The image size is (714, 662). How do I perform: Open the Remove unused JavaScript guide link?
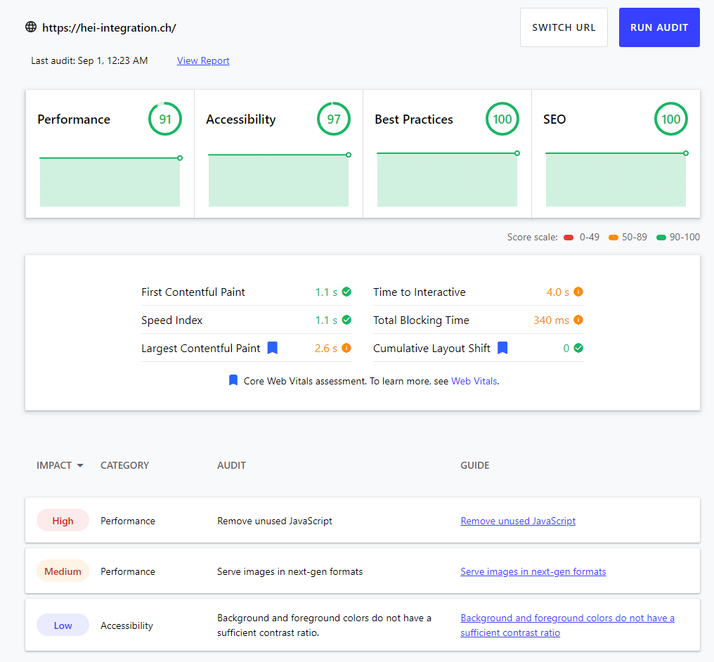point(518,521)
